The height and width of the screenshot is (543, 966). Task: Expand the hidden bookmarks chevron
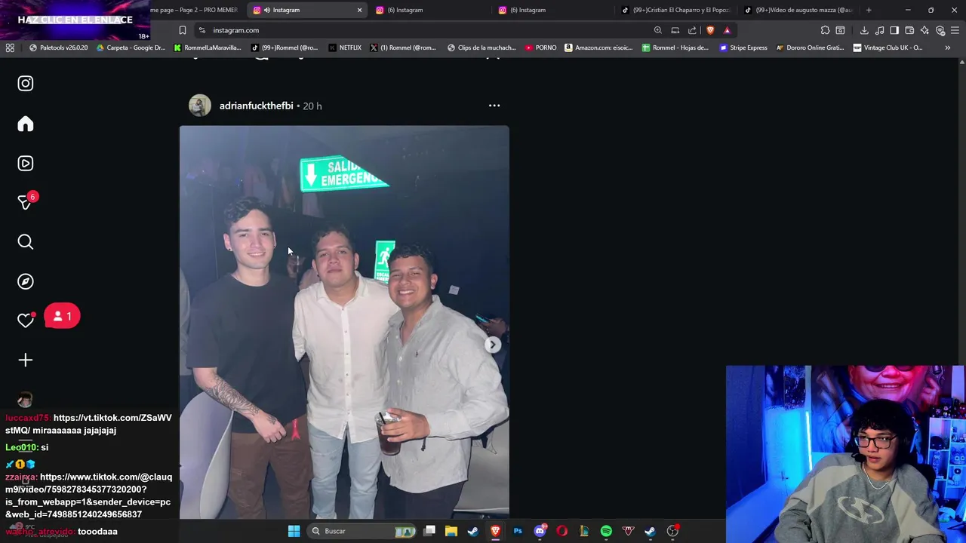(948, 48)
